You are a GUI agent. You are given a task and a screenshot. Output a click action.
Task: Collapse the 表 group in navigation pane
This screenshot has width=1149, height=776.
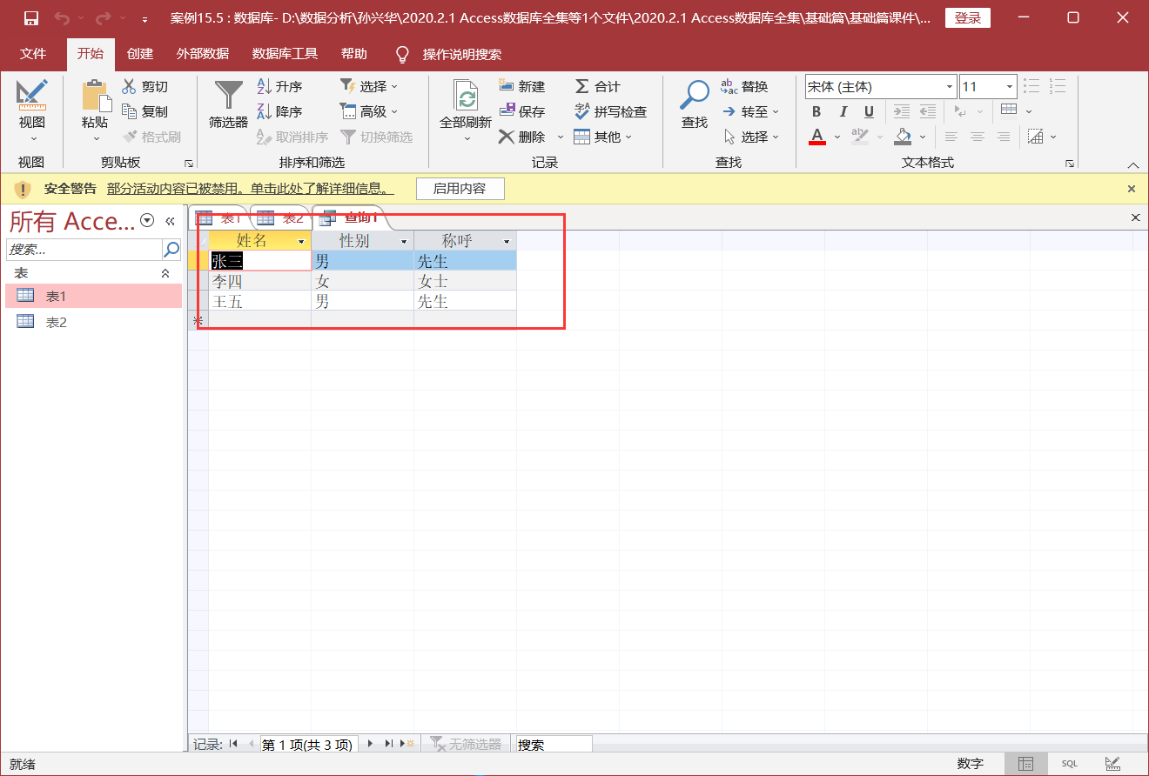(166, 273)
